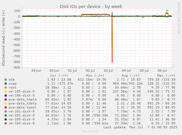Viewport: 182px width, 135px height.
Task: Click the red pve-data-tpool swatch
Action: (6, 107)
